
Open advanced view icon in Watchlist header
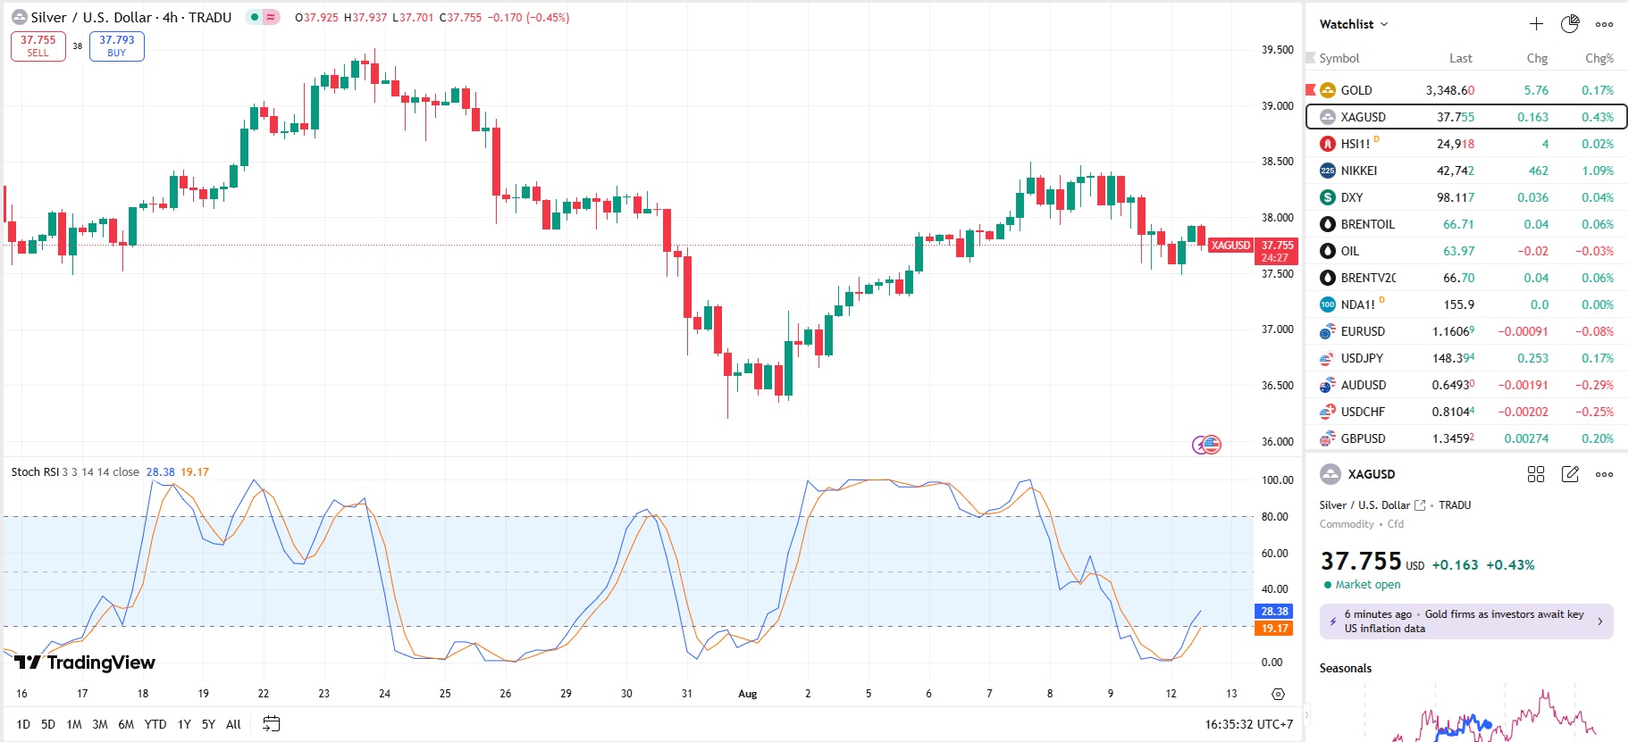1570,24
